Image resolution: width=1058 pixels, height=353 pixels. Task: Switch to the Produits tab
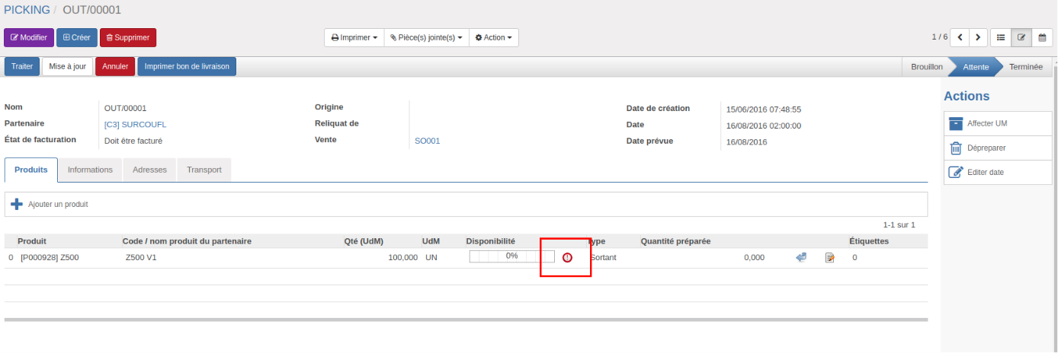tap(31, 170)
